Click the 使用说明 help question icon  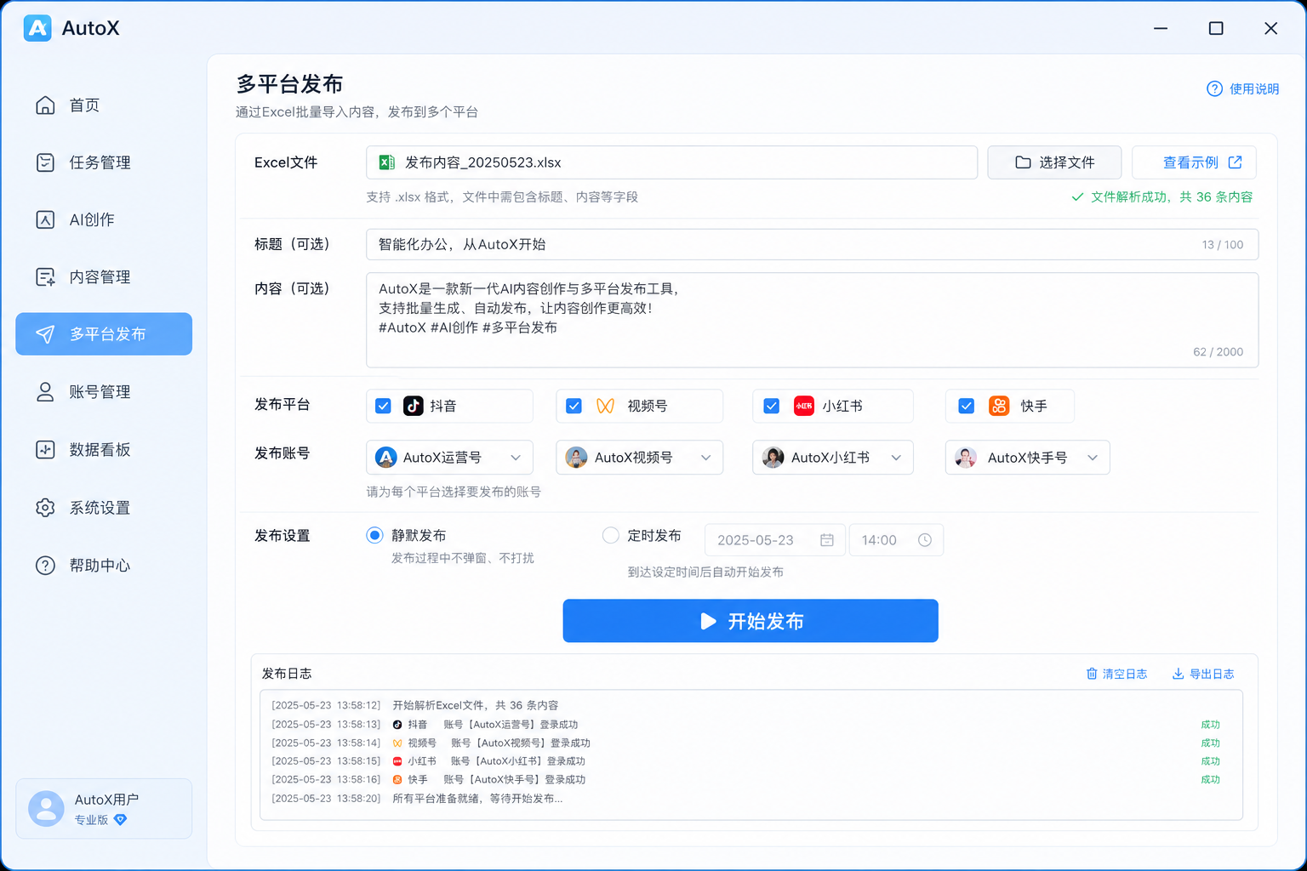click(x=1214, y=88)
